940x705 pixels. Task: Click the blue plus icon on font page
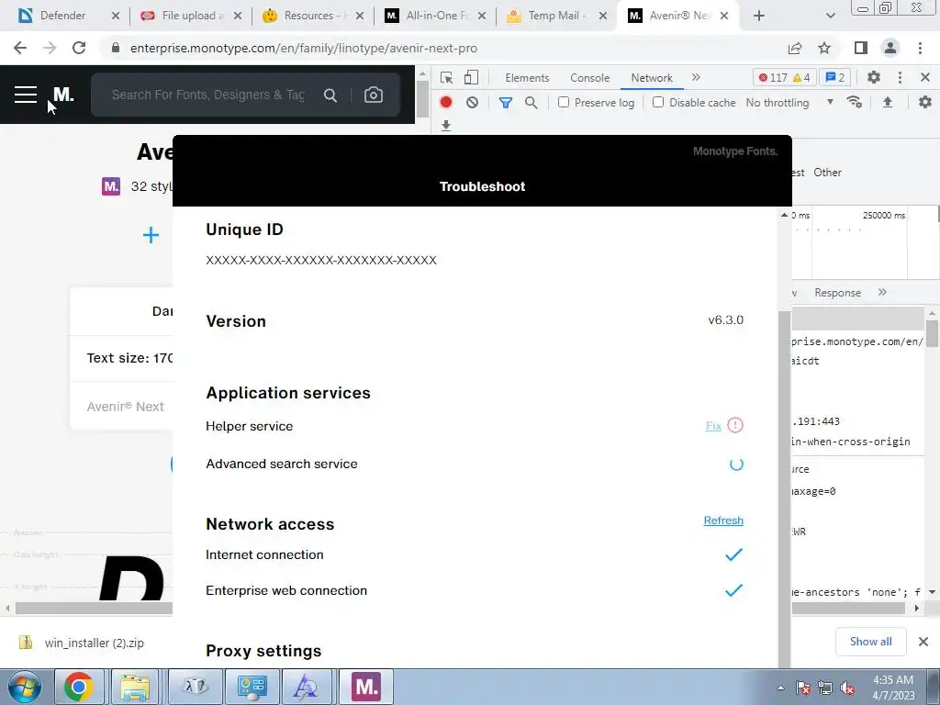tap(151, 235)
